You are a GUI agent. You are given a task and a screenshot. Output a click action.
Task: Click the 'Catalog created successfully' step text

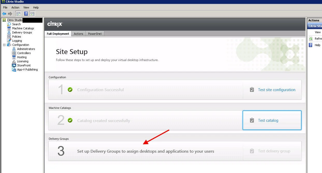click(x=104, y=120)
